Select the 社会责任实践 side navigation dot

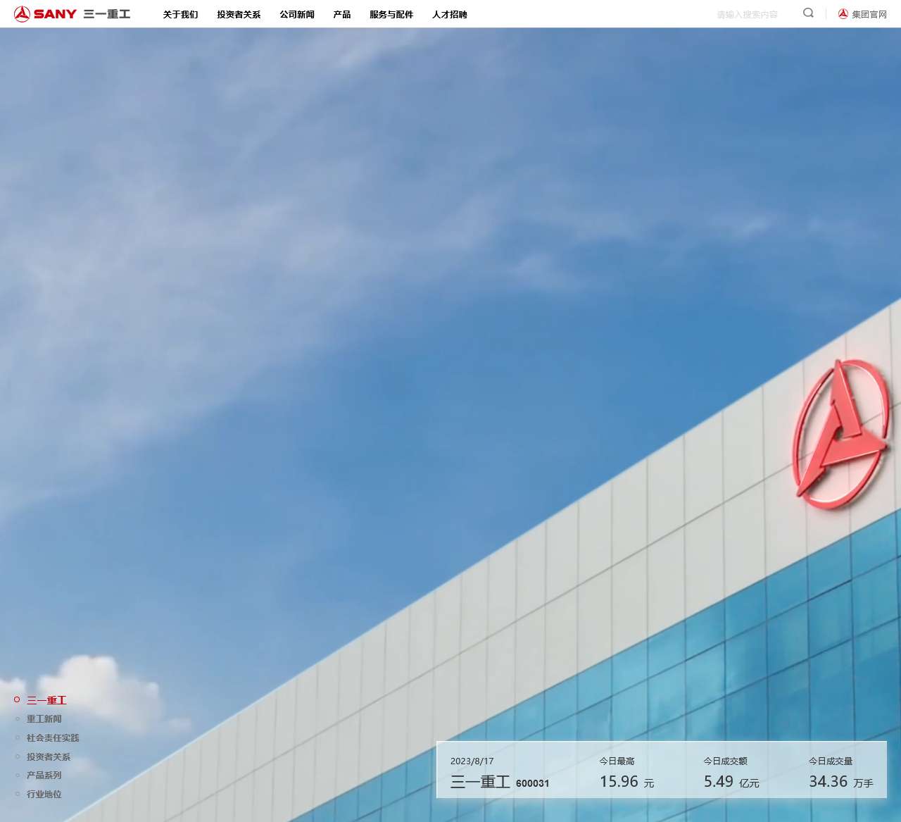(x=18, y=737)
